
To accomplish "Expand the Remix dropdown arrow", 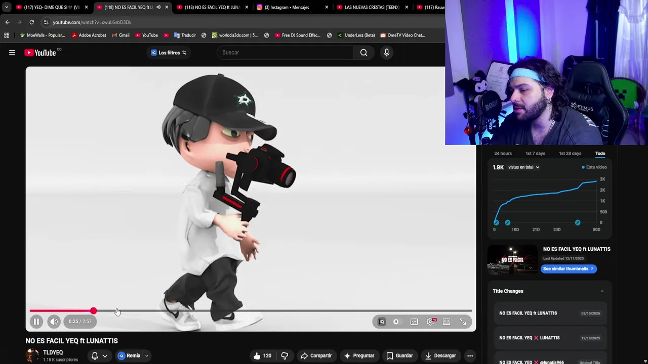I will [x=147, y=356].
